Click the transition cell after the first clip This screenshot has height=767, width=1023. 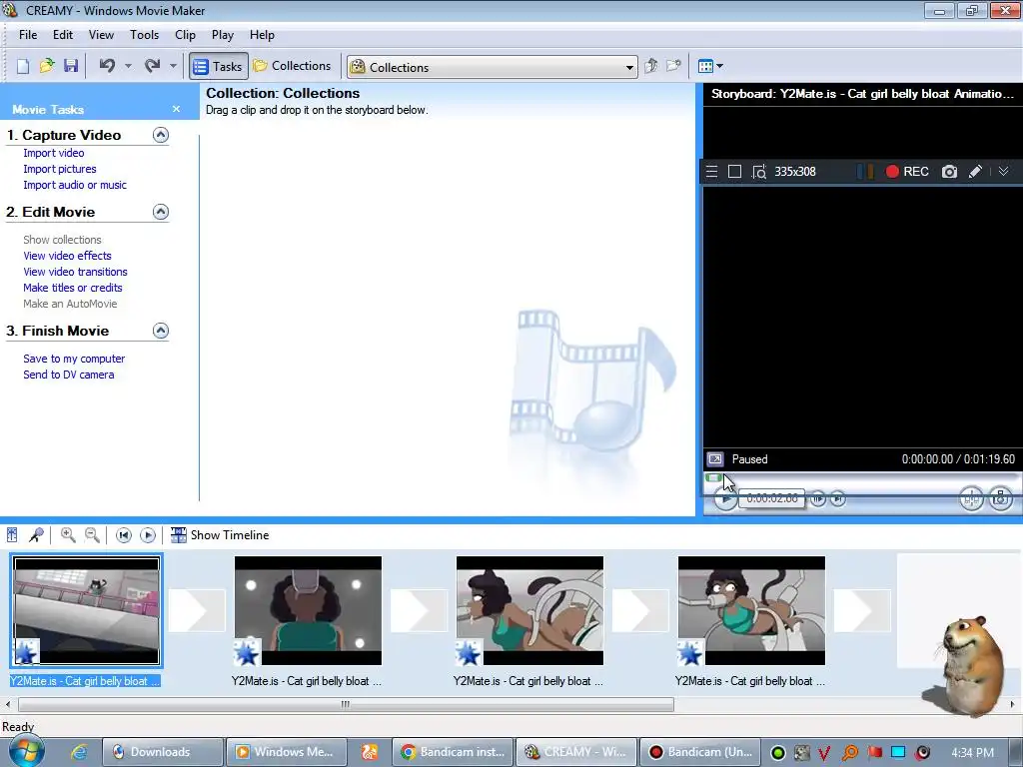coord(197,610)
